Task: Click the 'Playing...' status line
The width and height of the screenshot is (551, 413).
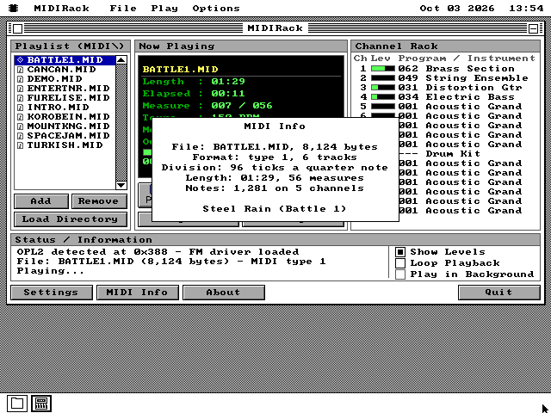Action: coord(51,271)
